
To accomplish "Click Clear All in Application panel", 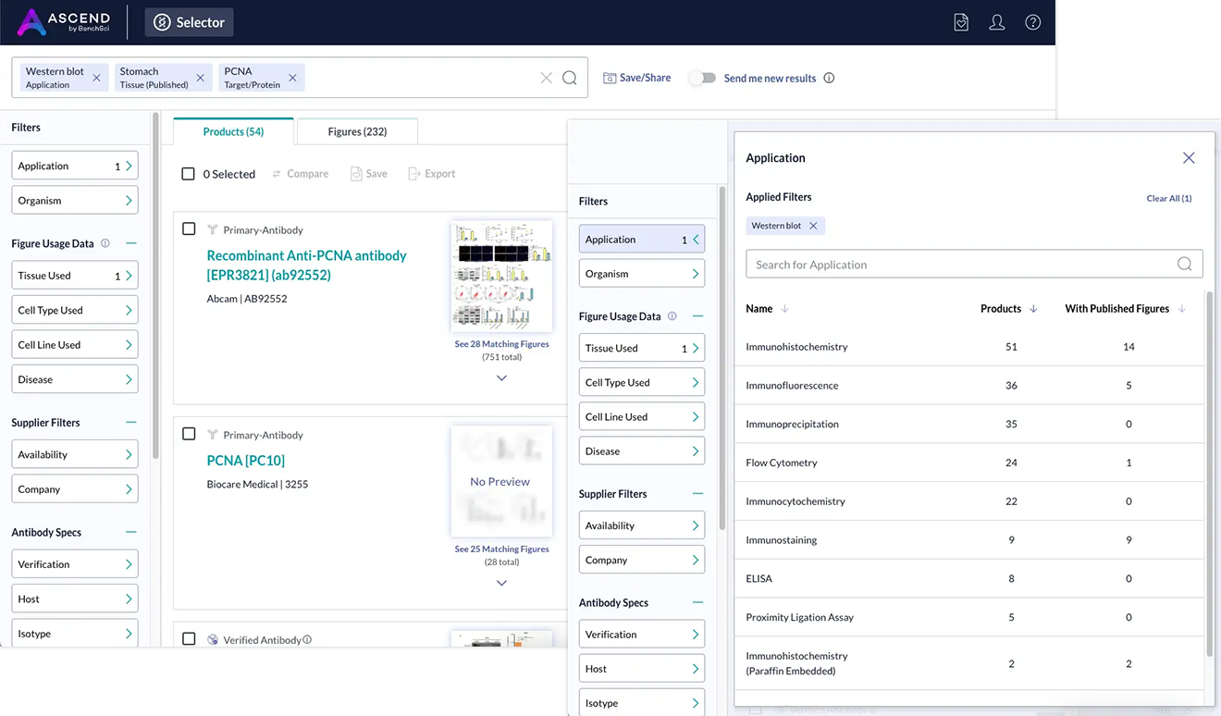I will [x=1168, y=198].
